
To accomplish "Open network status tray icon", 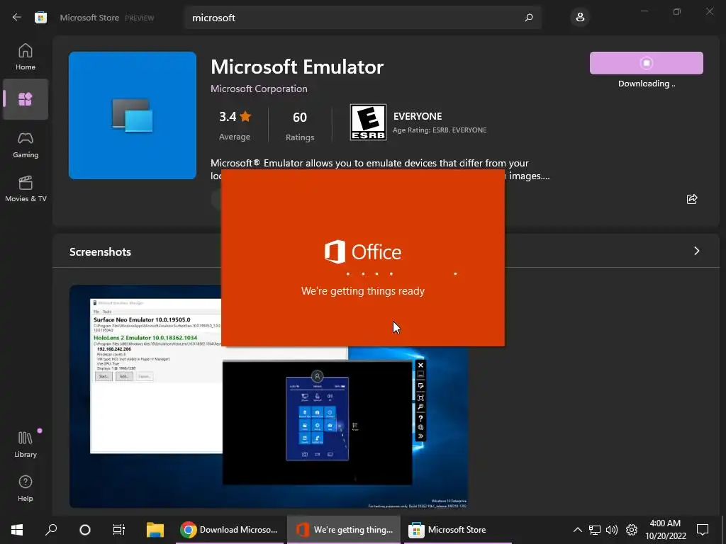I will click(x=595, y=530).
